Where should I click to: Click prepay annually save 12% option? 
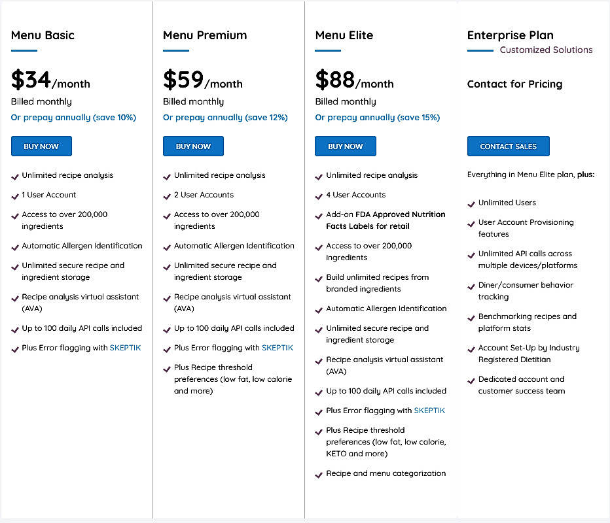(224, 117)
